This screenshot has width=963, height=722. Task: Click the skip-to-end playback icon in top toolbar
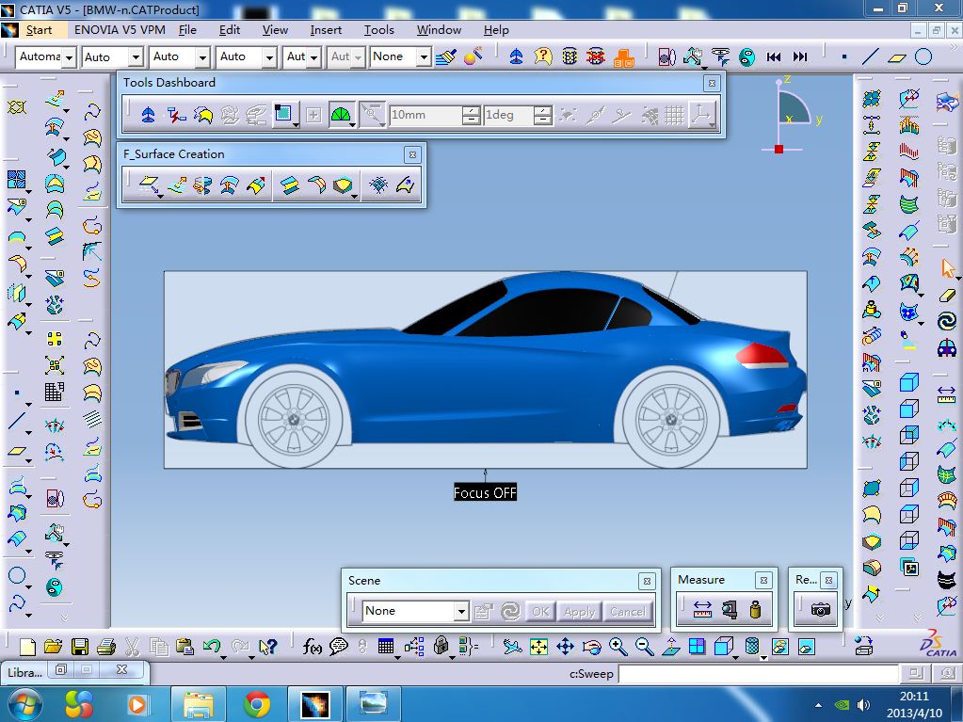tap(799, 56)
